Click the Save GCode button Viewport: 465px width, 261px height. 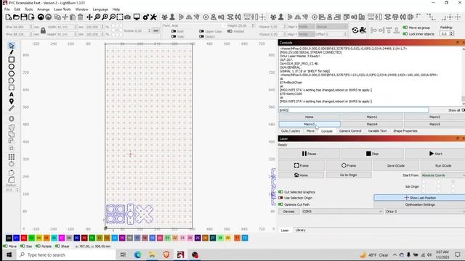(395, 165)
